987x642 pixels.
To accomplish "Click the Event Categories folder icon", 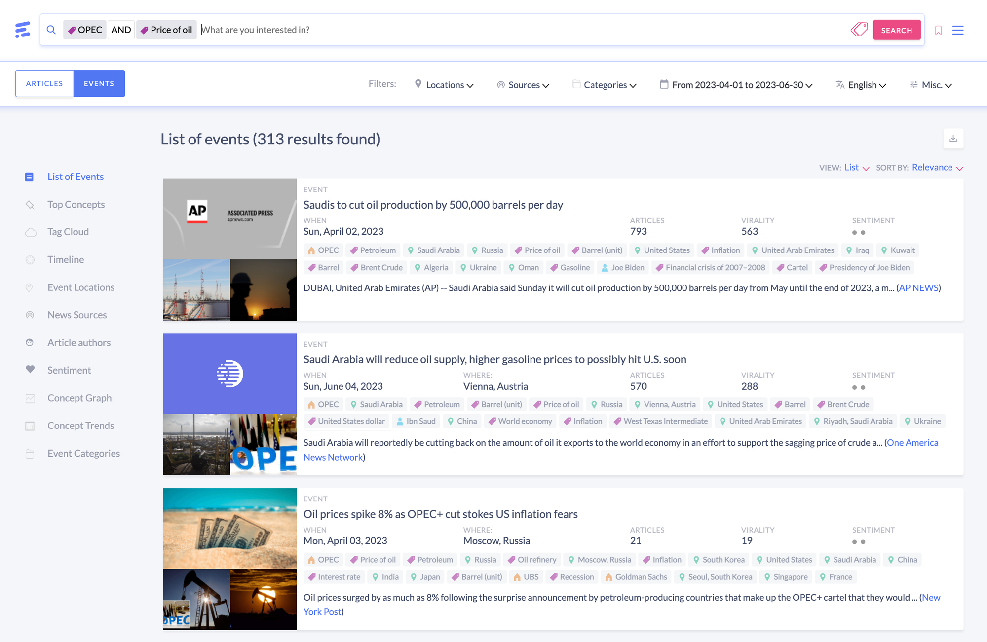I will (30, 454).
